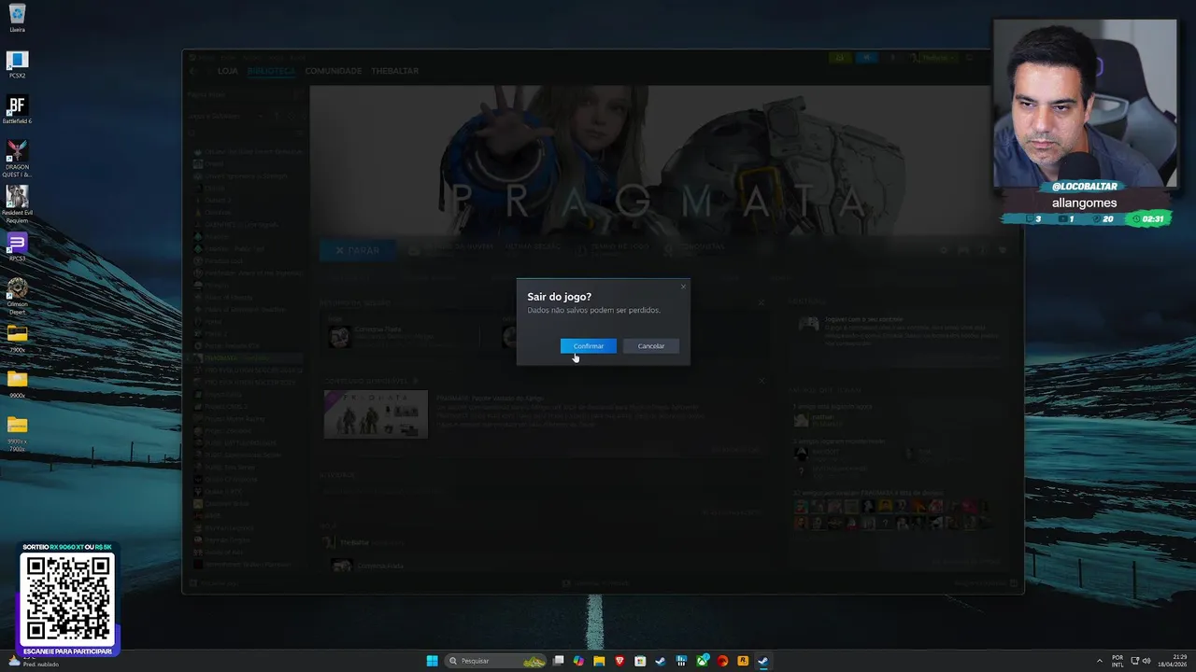Focus the Pesquisar taskbar search box

pyautogui.click(x=495, y=661)
